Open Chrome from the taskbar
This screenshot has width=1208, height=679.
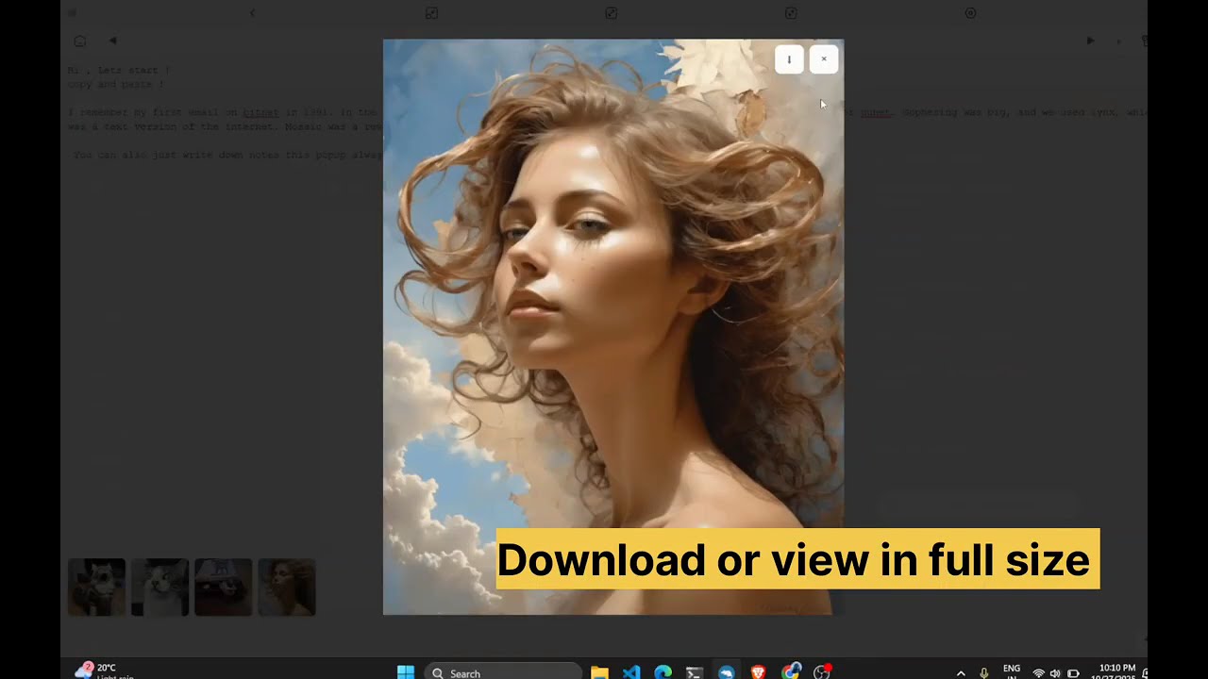click(x=790, y=672)
